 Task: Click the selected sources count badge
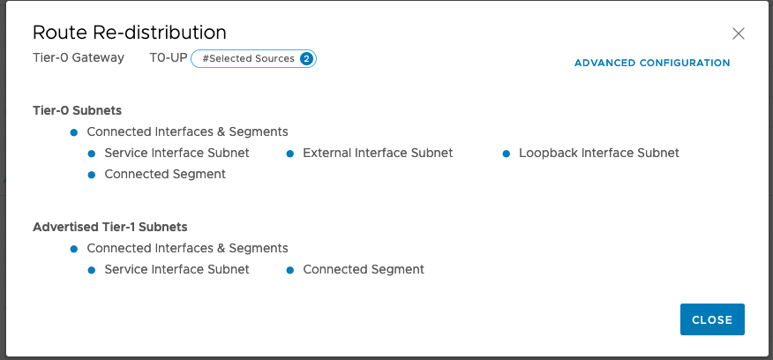tap(306, 59)
